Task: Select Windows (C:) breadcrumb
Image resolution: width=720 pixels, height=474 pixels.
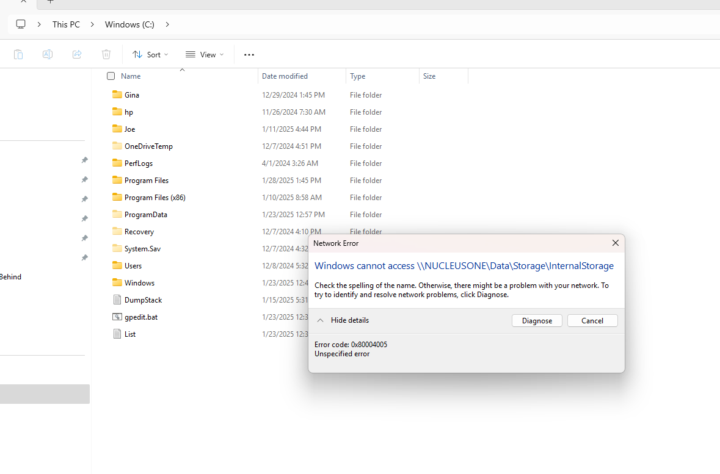Action: pyautogui.click(x=129, y=24)
